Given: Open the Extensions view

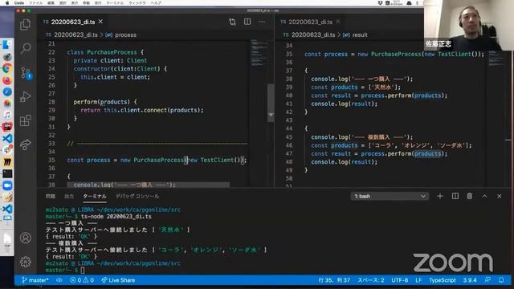Looking at the screenshot, I should tap(25, 120).
